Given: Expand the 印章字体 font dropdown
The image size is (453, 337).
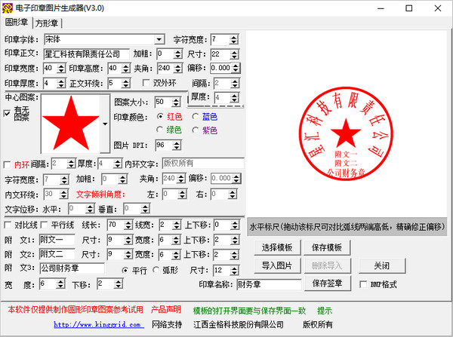Looking at the screenshot, I should click(159, 39).
